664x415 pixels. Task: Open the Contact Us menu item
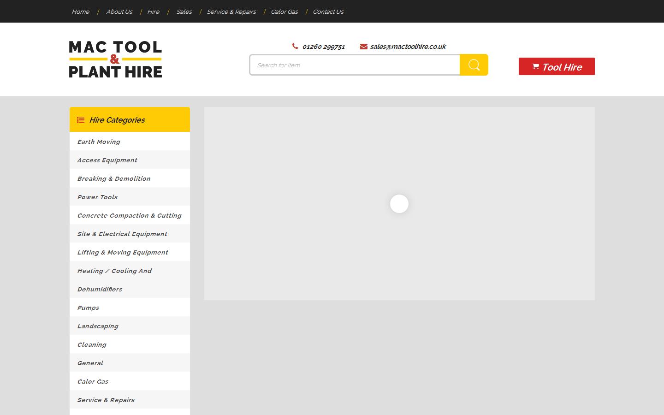click(x=328, y=12)
